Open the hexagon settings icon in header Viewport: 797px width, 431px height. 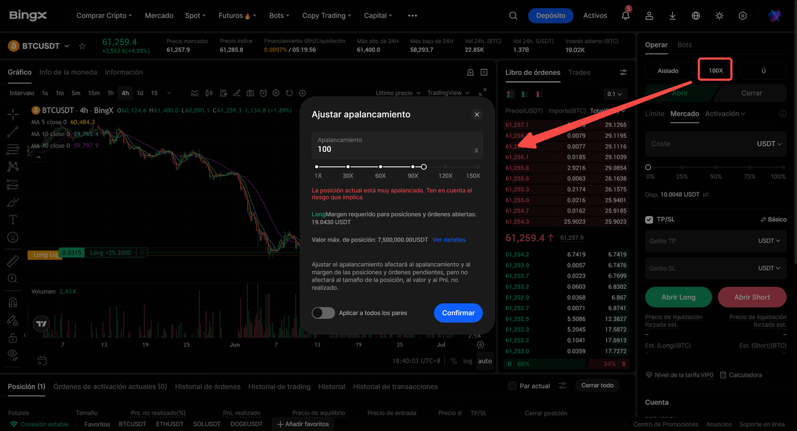(743, 16)
